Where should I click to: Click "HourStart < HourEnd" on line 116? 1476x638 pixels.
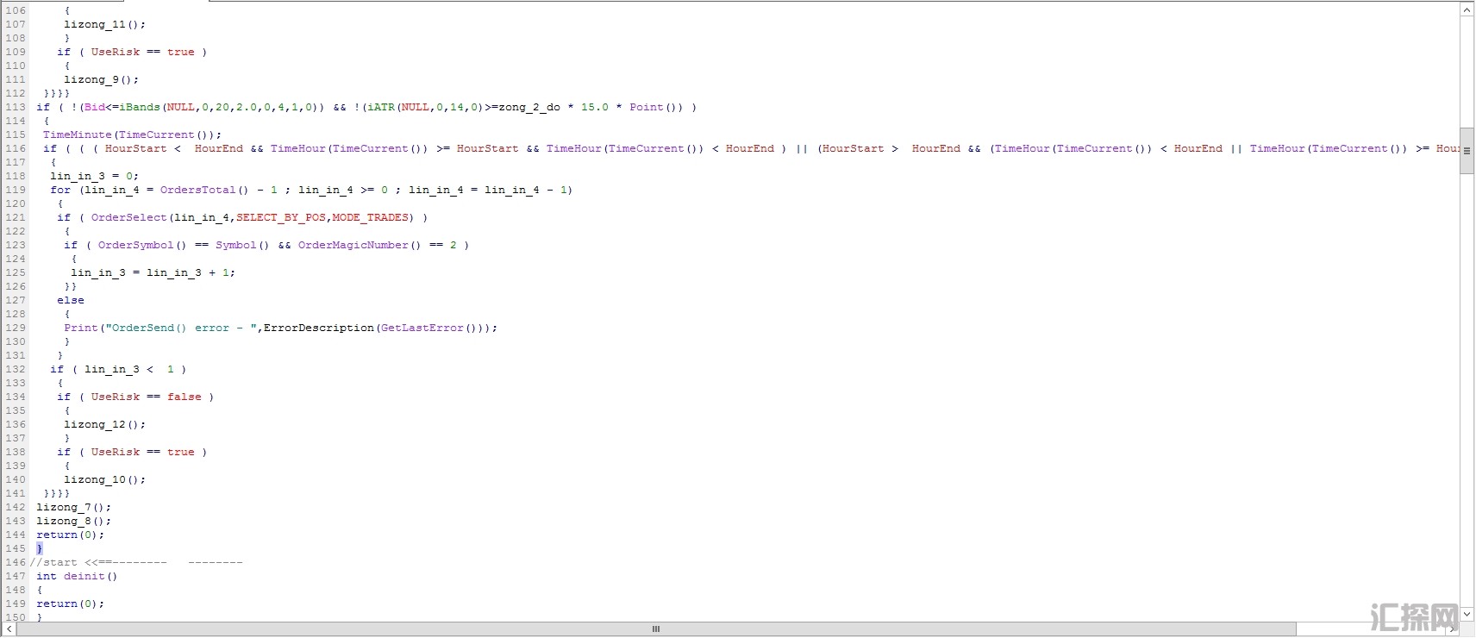(x=174, y=148)
